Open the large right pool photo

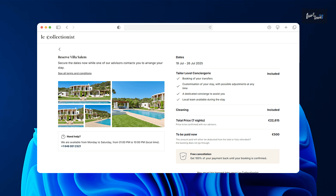(x=138, y=104)
